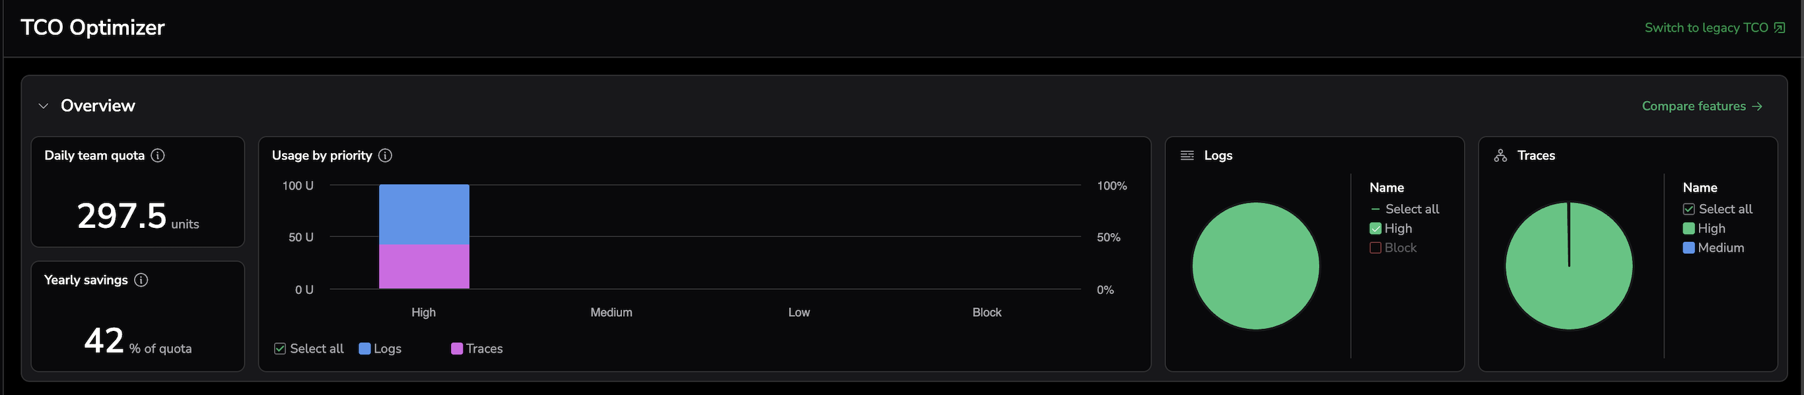Toggle High checkbox in Logs legend
The height and width of the screenshot is (395, 1804).
[1375, 229]
